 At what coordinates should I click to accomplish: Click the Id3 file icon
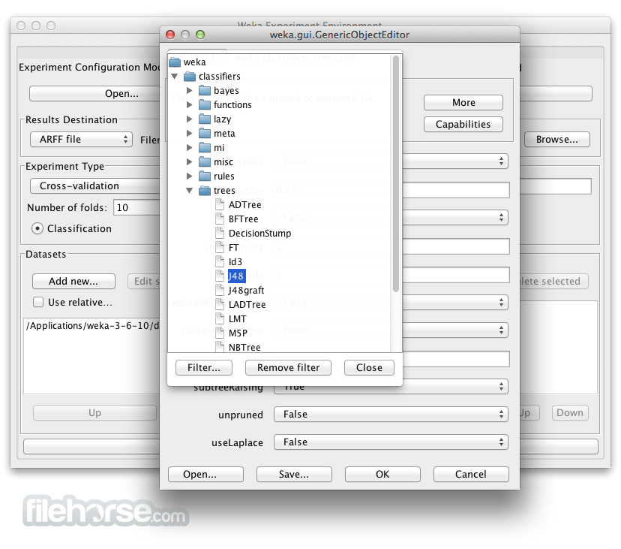point(220,262)
